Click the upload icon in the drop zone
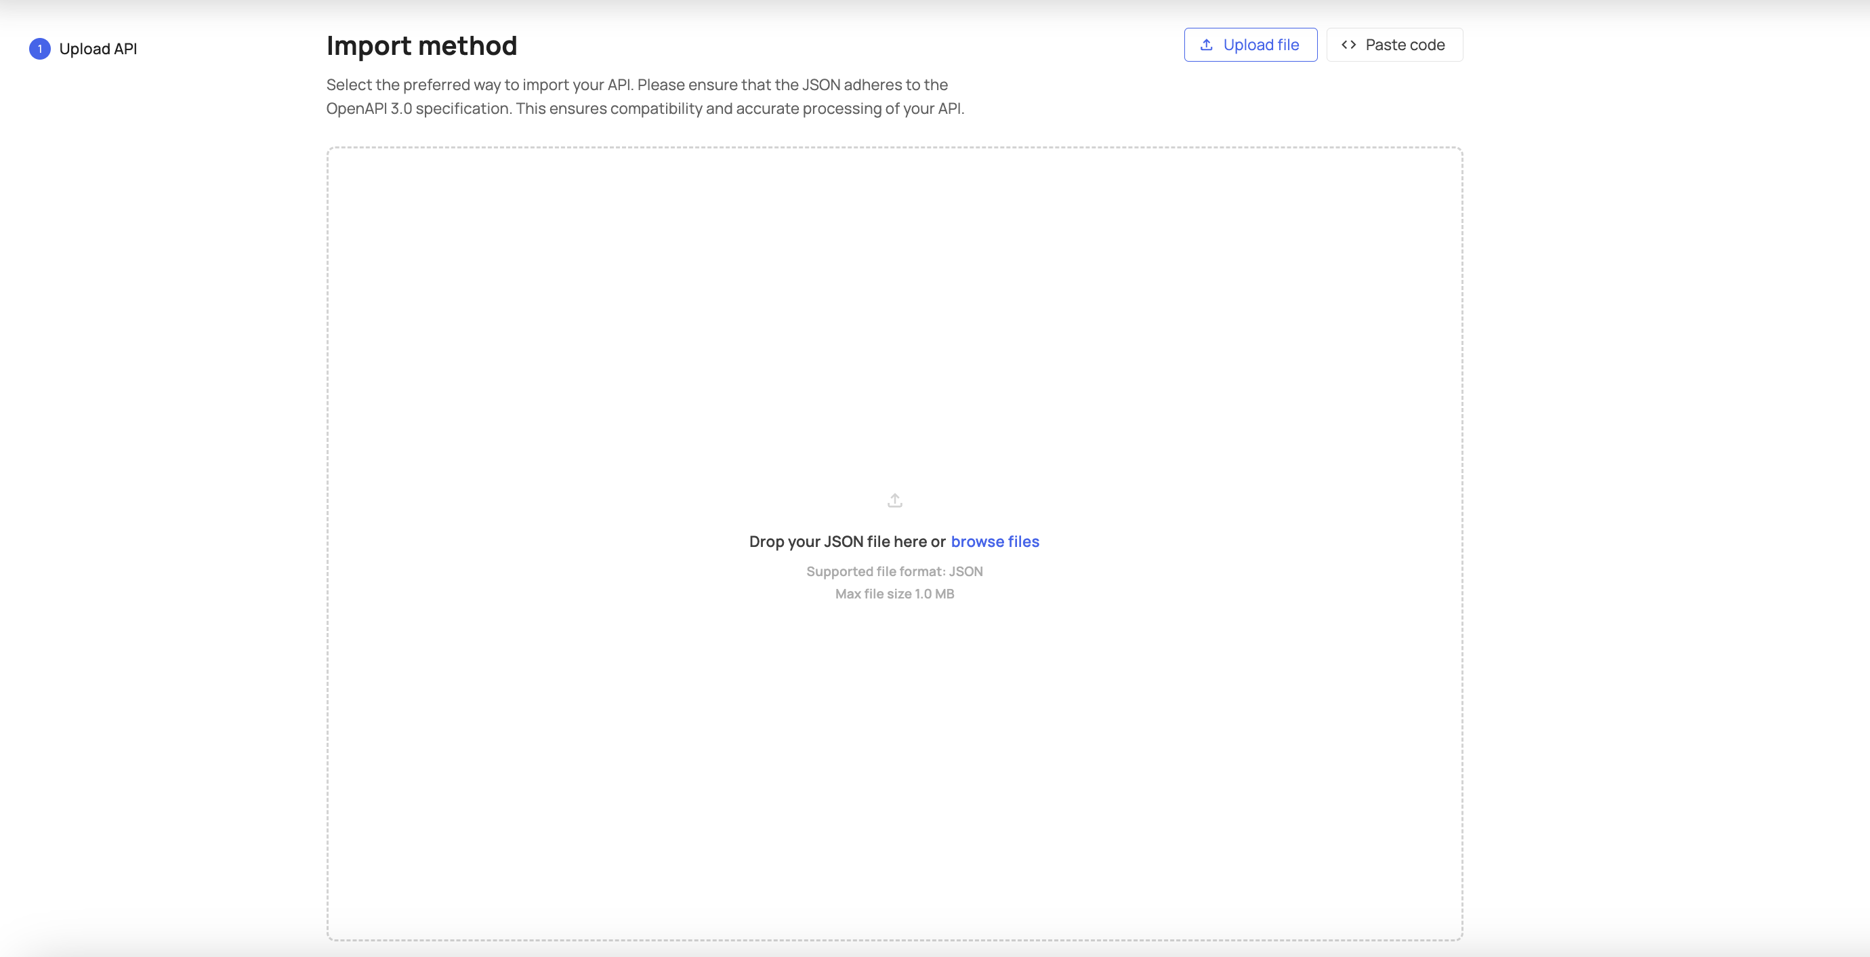This screenshot has height=957, width=1870. pyautogui.click(x=894, y=500)
